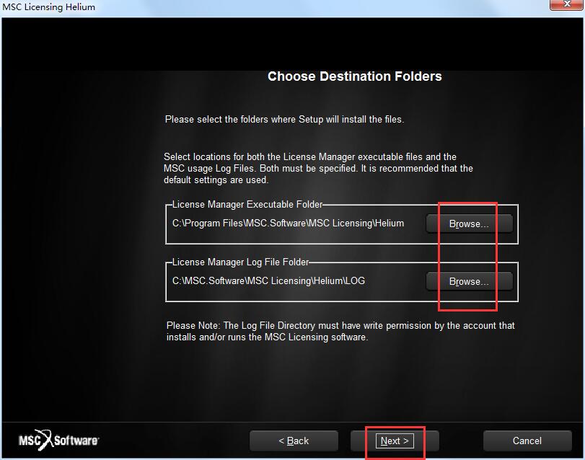This screenshot has height=460, width=585.
Task: Cancel the MSC Licensing installation
Action: (527, 441)
